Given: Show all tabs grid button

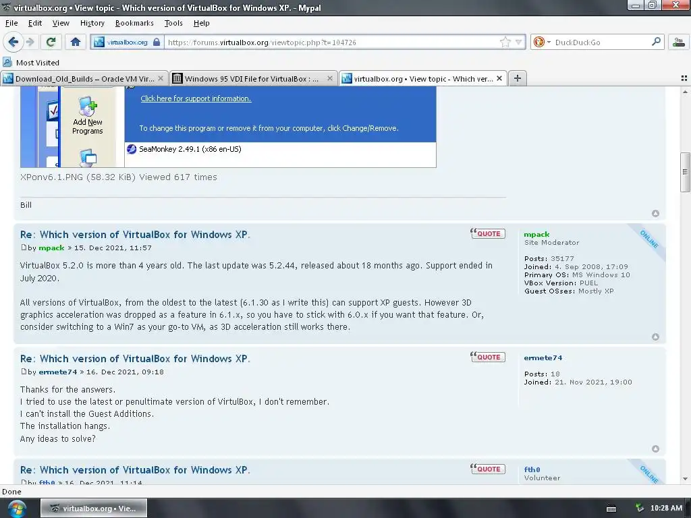Looking at the screenshot, I should point(684,78).
